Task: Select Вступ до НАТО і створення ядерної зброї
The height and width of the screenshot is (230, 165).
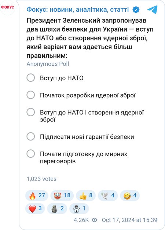Action: (x=85, y=116)
